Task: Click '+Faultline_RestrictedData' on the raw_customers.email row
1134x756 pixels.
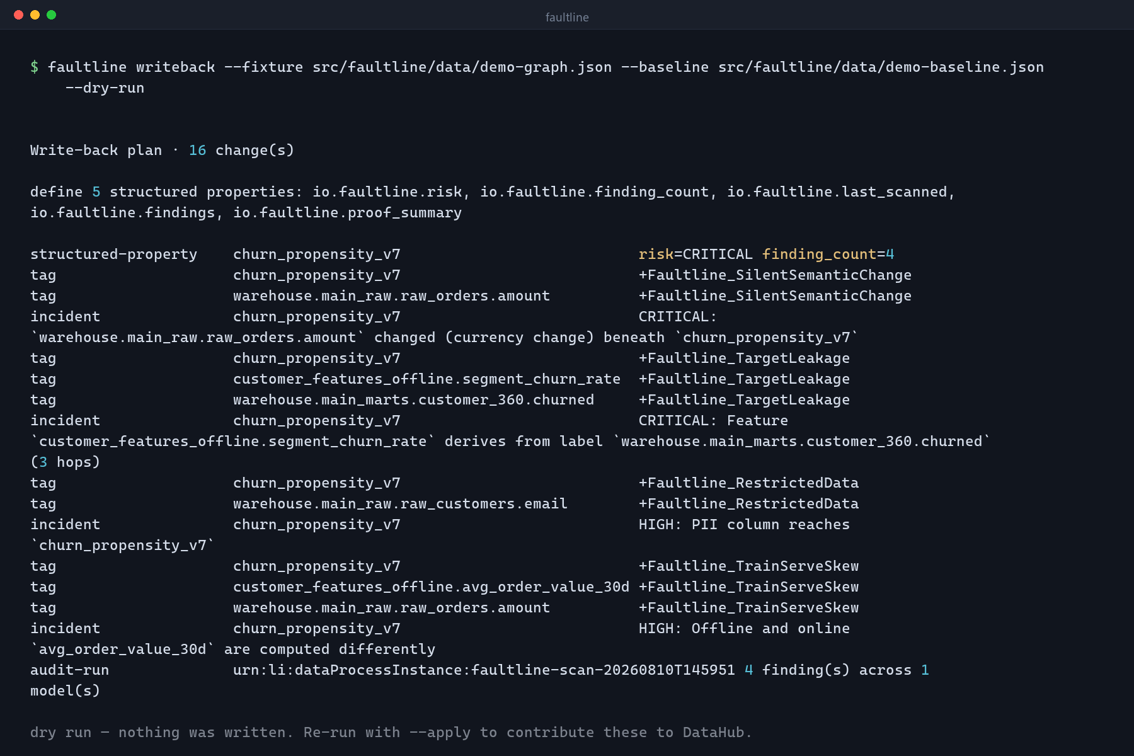Action: (x=749, y=503)
